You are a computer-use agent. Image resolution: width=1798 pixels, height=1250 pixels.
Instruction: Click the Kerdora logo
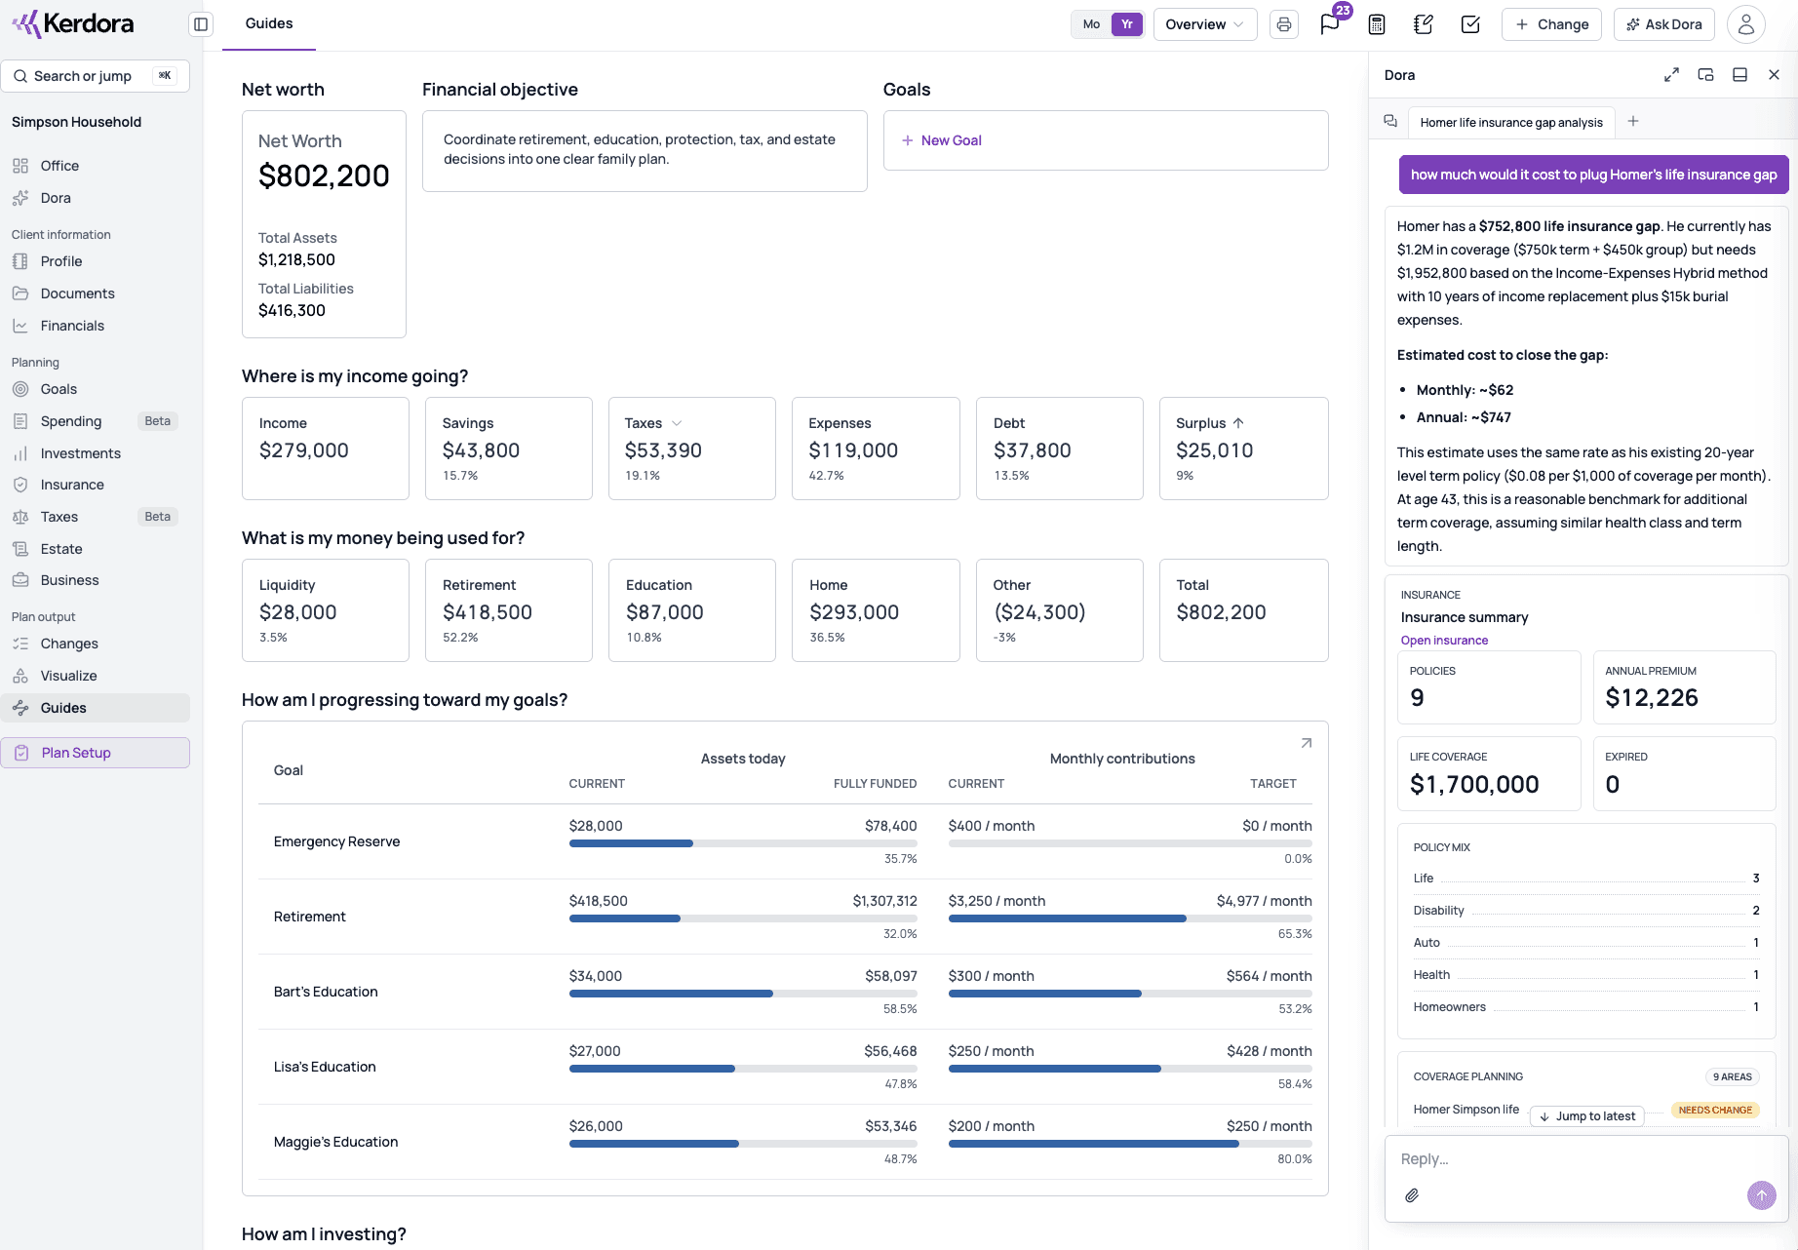[73, 23]
